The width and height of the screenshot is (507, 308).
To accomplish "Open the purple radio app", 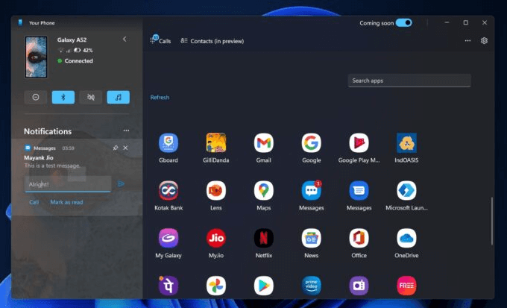I will coord(359,286).
